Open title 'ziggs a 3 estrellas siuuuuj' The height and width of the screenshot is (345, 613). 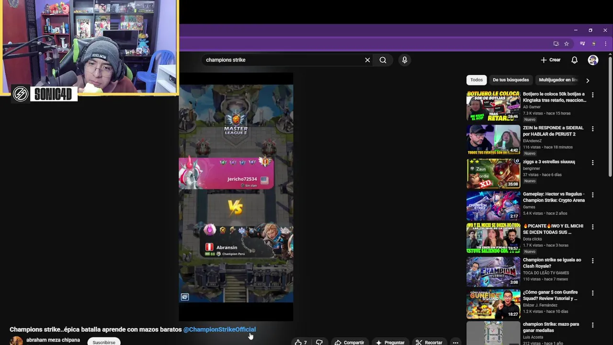(549, 162)
